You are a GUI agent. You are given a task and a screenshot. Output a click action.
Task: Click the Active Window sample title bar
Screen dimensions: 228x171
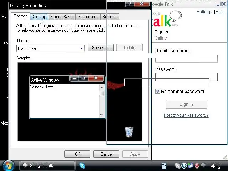click(x=50, y=80)
